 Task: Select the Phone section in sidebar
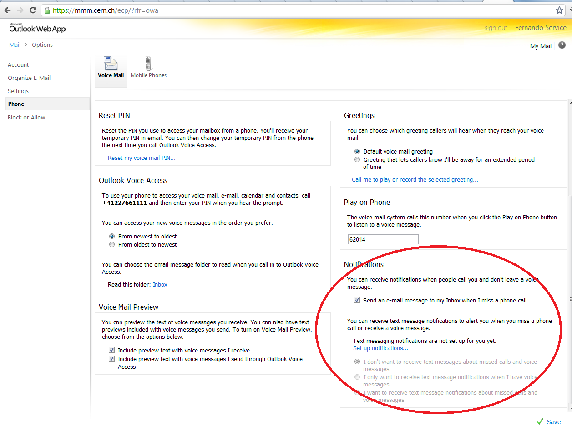[47, 104]
